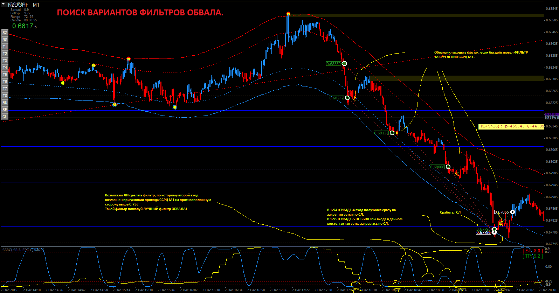This screenshot has width=559, height=293.
Task: Select the T1 button
Action: pyautogui.click(x=5, y=47)
